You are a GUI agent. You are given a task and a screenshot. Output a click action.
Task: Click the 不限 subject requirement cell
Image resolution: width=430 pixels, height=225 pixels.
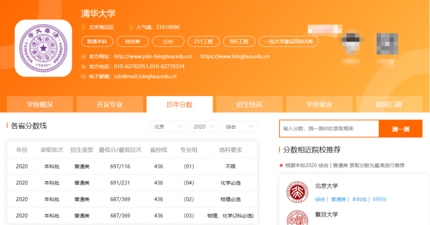pos(230,166)
